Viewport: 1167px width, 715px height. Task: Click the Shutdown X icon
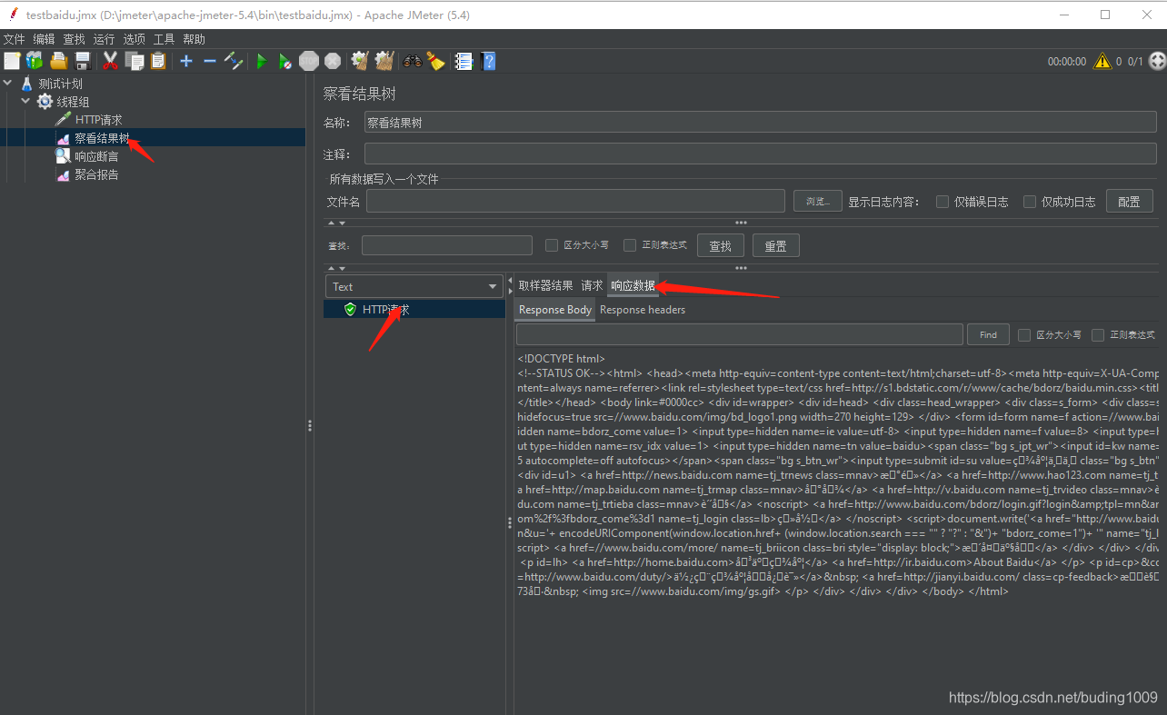(333, 61)
